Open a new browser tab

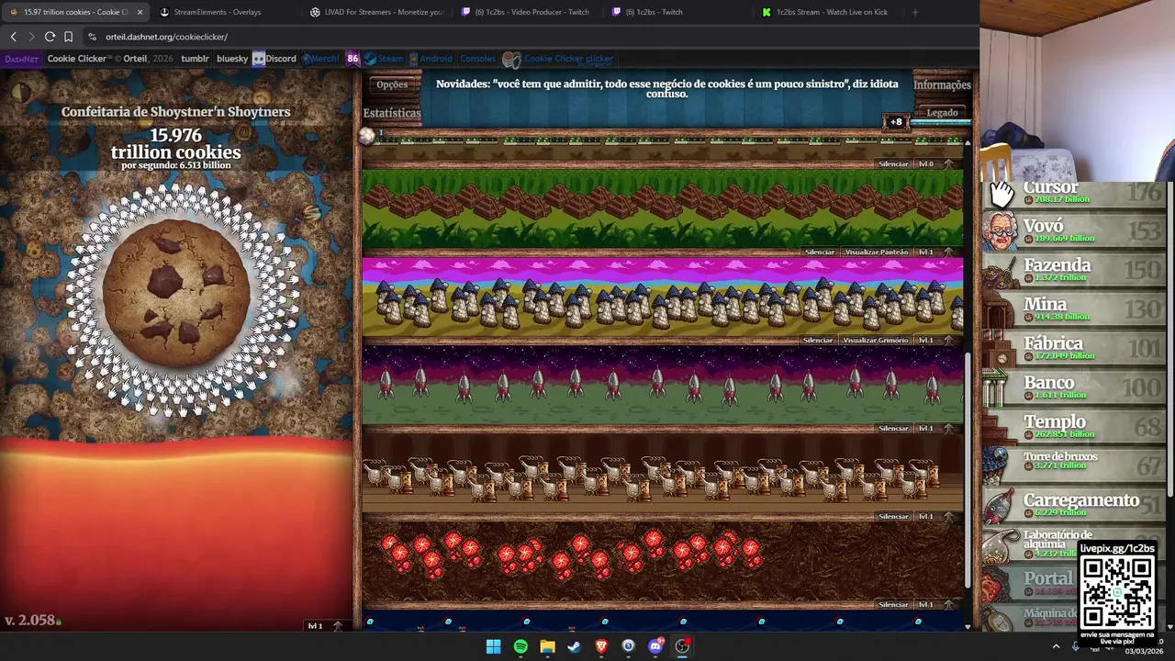coord(915,12)
